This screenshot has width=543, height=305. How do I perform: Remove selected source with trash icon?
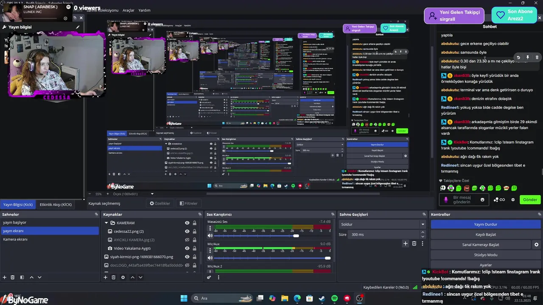[x=114, y=277]
